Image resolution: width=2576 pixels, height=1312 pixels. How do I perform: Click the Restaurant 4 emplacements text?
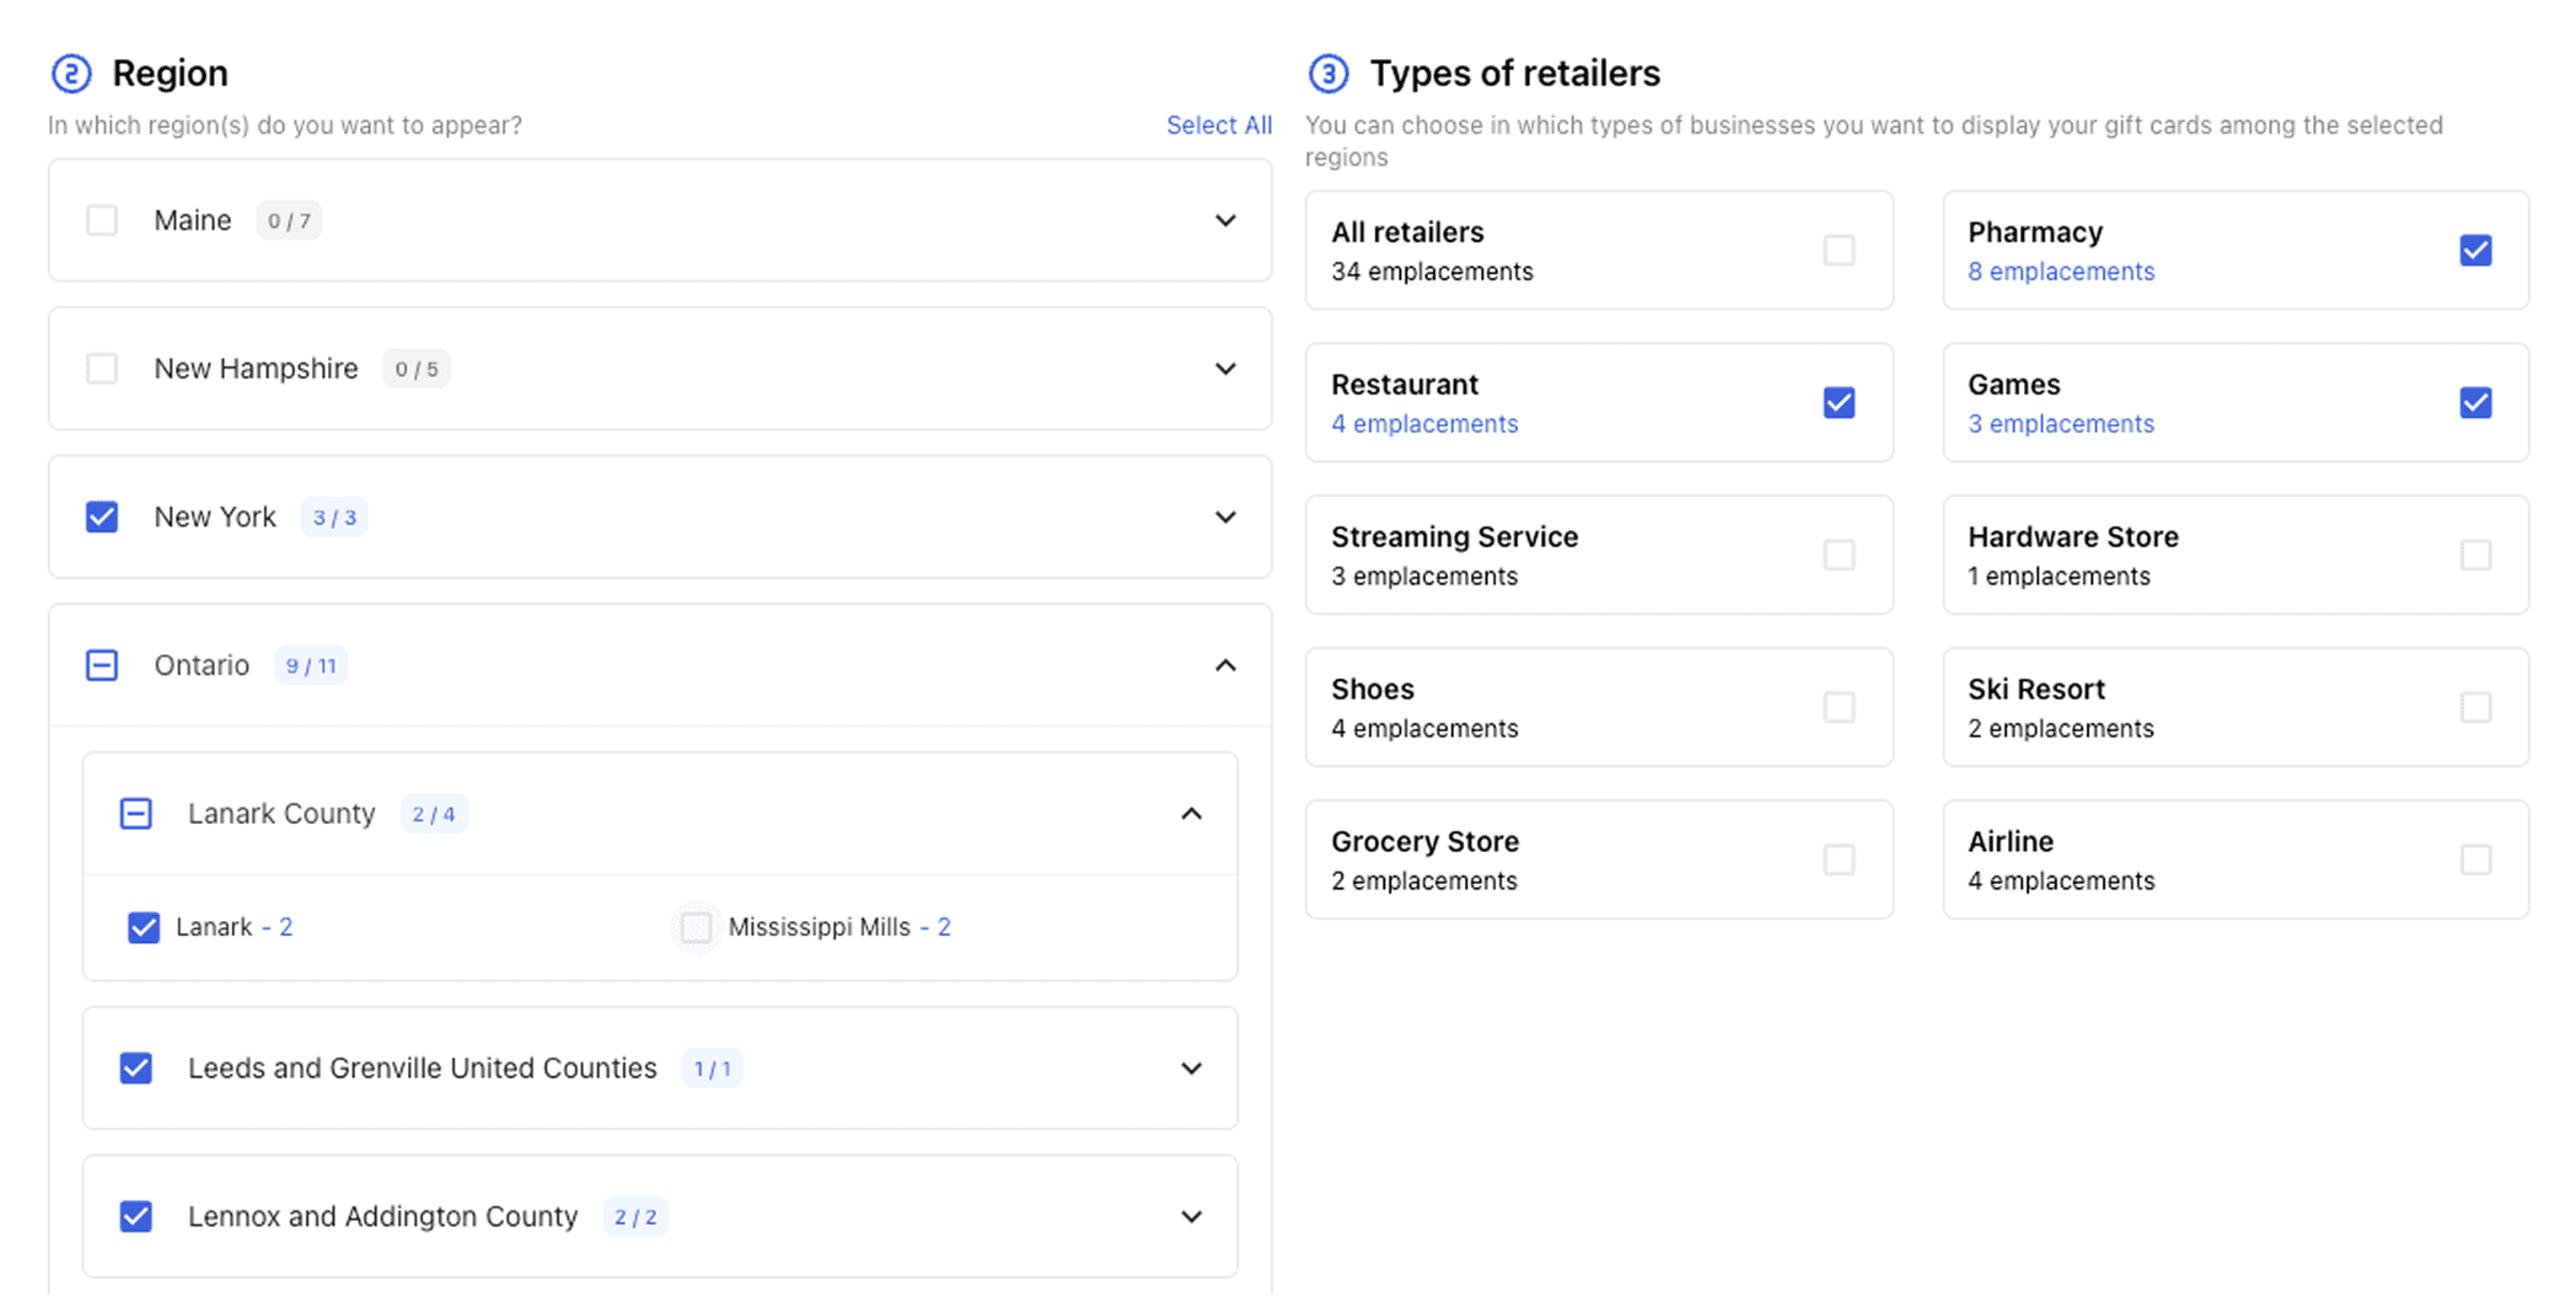coord(1424,424)
